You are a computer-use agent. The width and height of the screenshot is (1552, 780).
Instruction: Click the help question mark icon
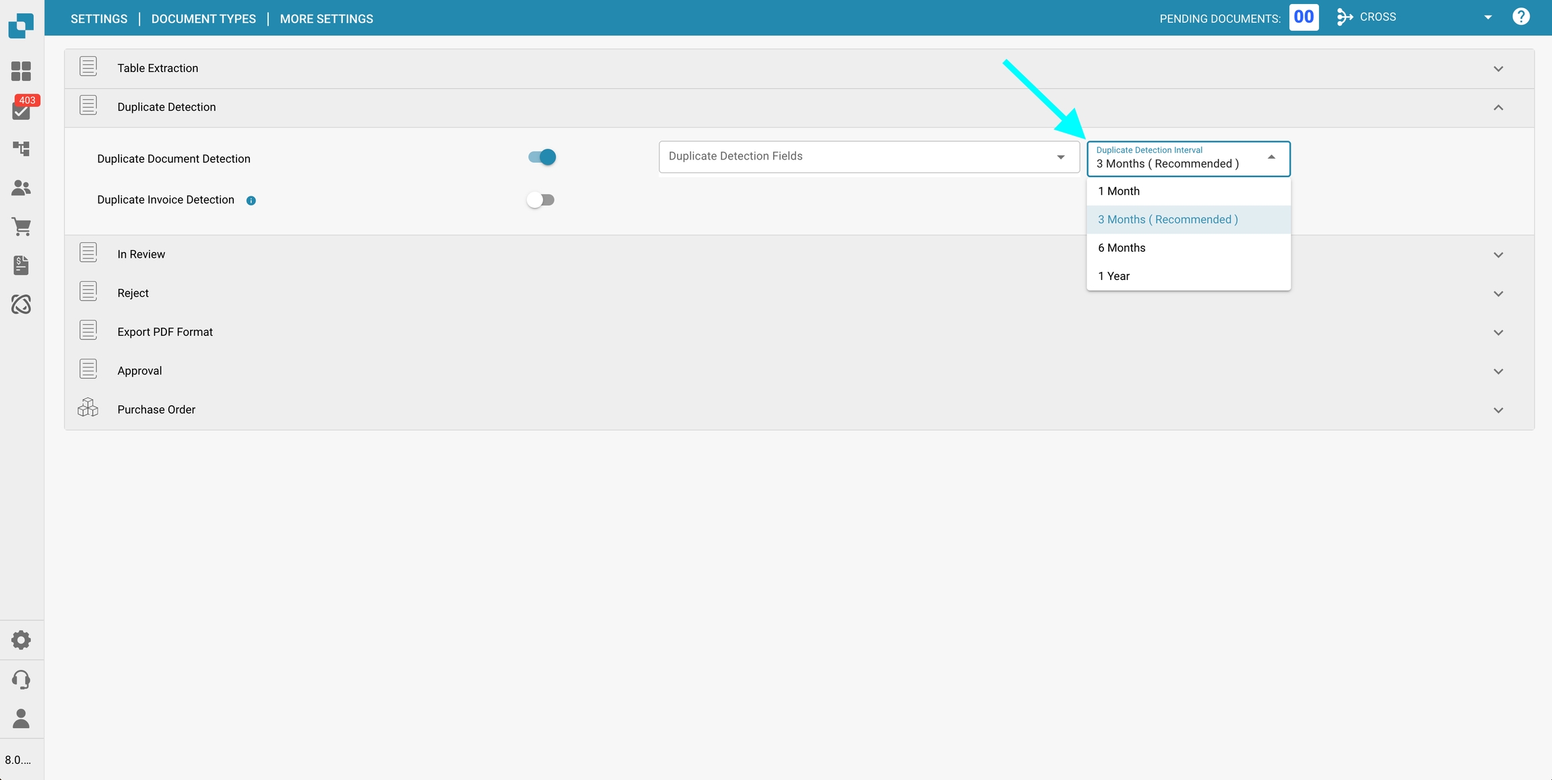pyautogui.click(x=1520, y=17)
